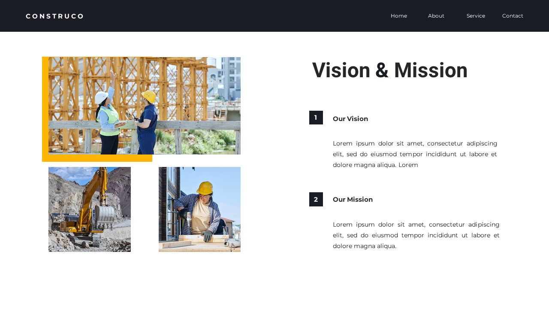Click the worker drilling photo
The image size is (549, 309).
click(x=199, y=209)
